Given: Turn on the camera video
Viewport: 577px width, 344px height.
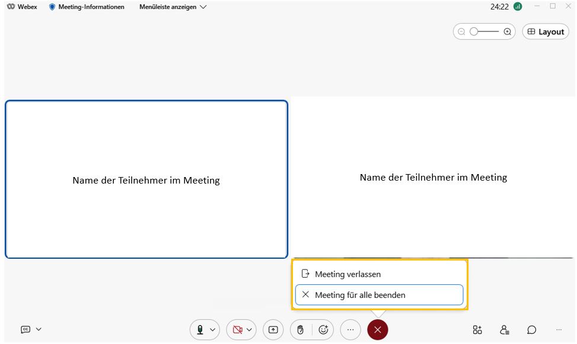Looking at the screenshot, I should point(237,330).
